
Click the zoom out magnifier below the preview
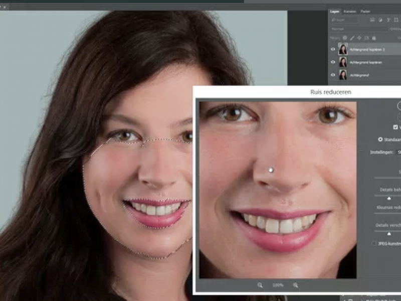click(x=260, y=285)
